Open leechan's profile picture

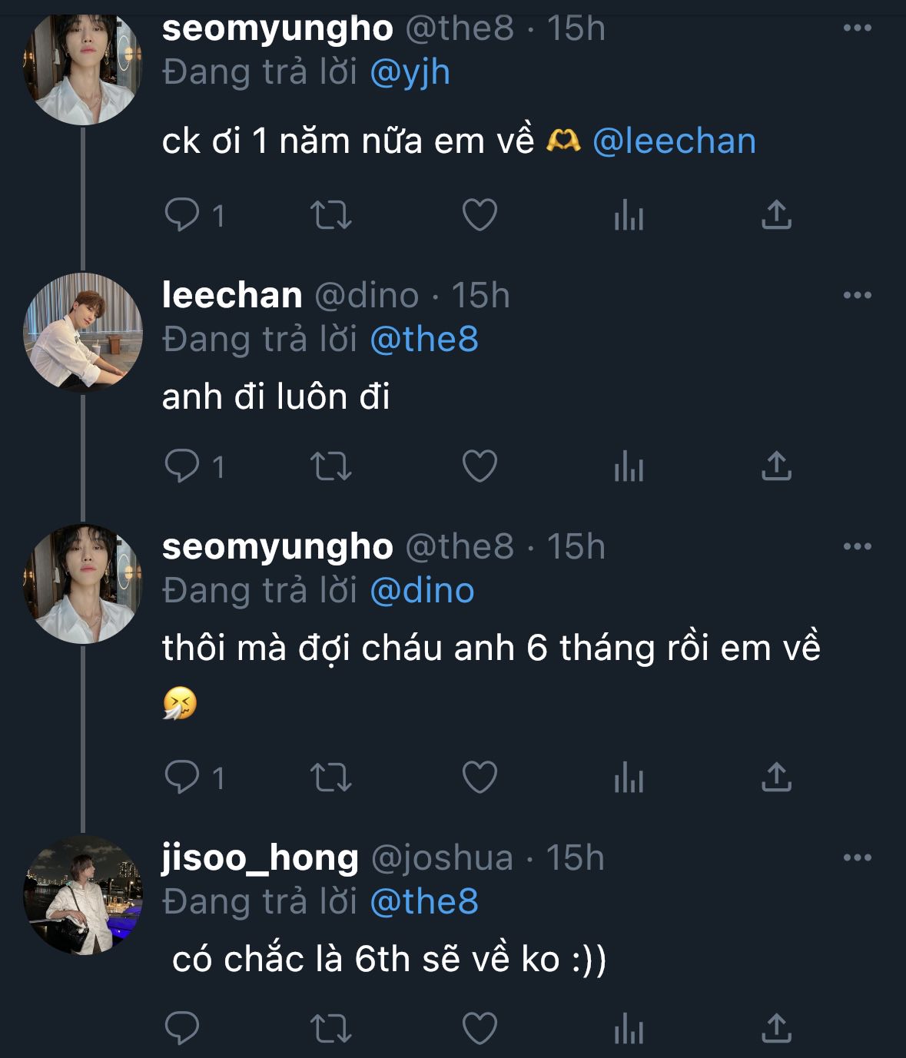point(83,332)
